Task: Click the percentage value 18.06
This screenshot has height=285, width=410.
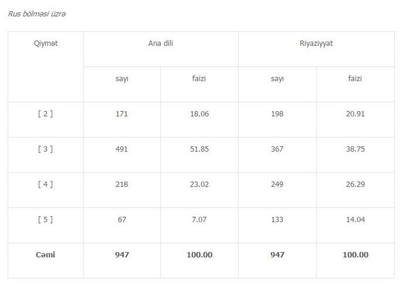Action: click(199, 114)
